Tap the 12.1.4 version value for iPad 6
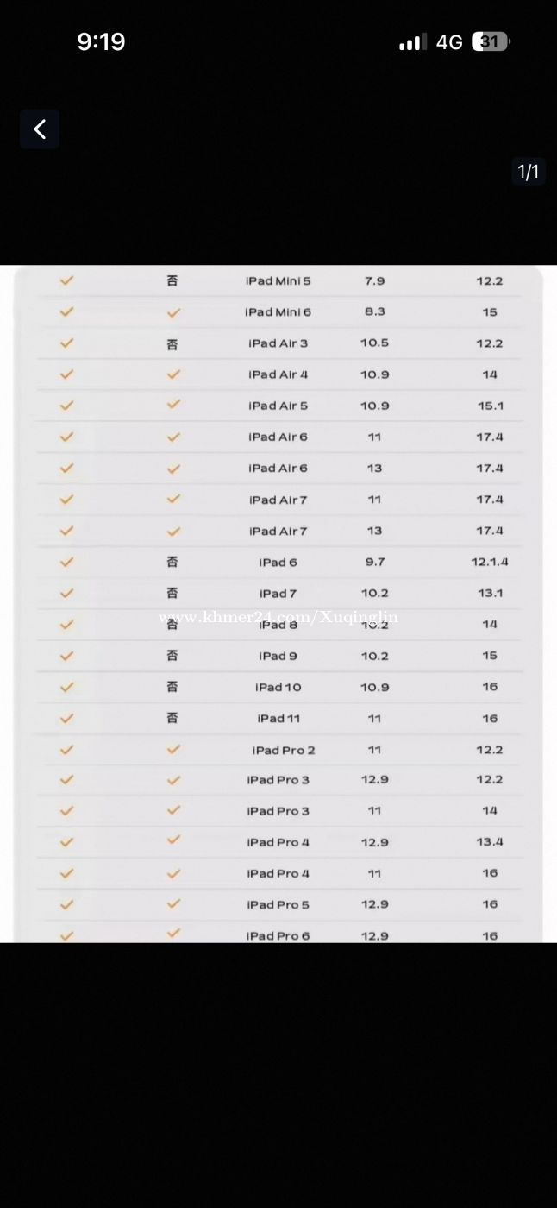Screen dimensions: 557x1208 click(x=490, y=562)
